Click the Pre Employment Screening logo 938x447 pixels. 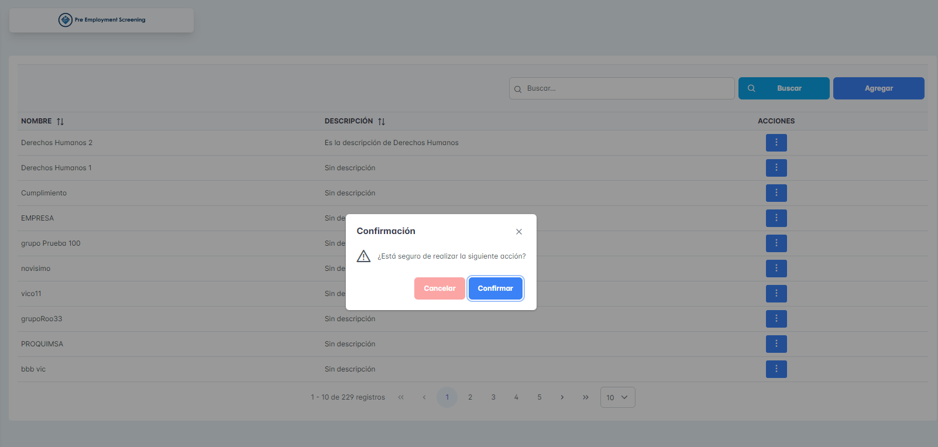pyautogui.click(x=102, y=20)
